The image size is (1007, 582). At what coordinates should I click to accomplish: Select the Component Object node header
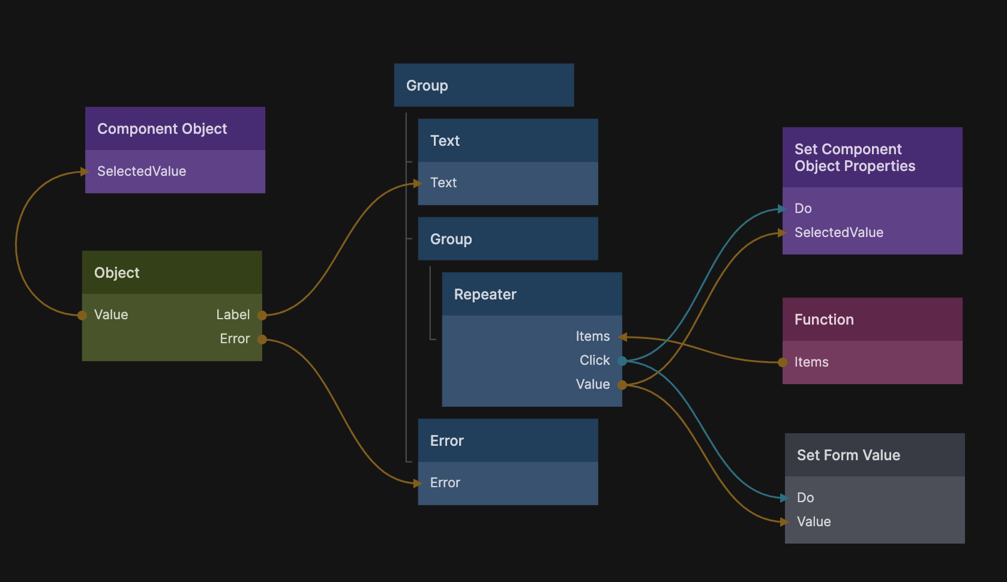point(175,128)
